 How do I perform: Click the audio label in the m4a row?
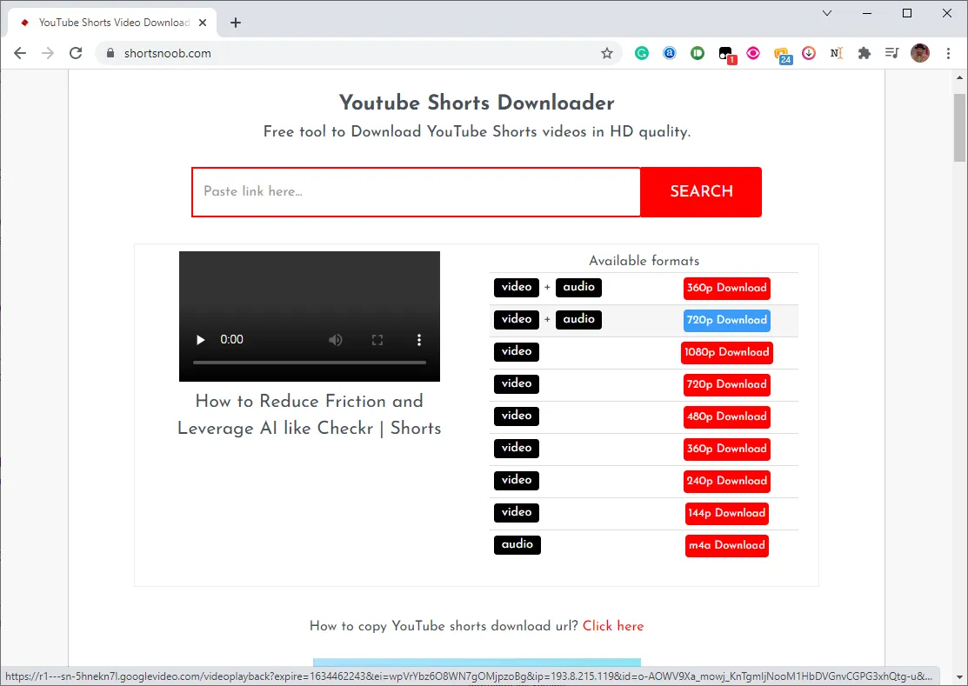point(517,545)
